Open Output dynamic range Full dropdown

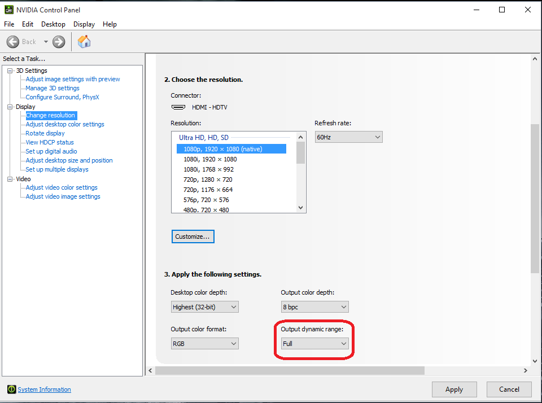click(x=314, y=344)
